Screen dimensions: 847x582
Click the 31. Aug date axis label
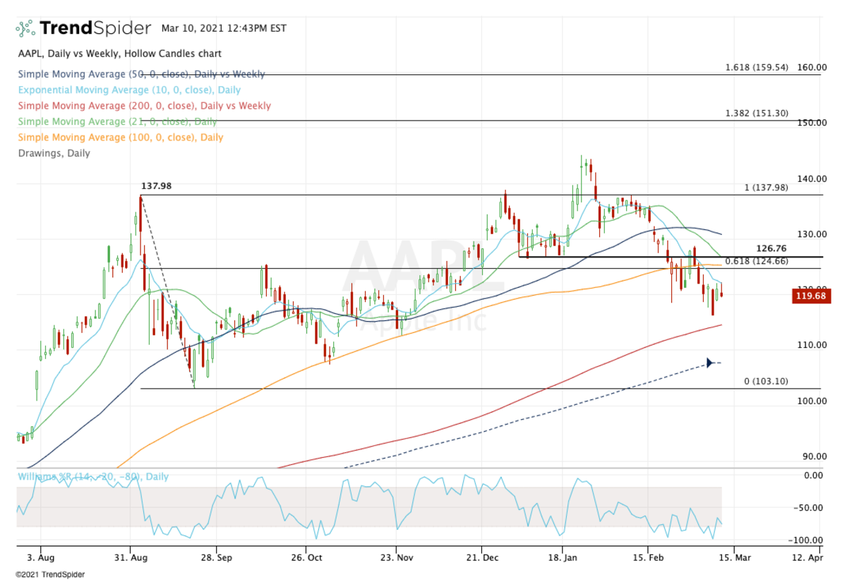click(131, 556)
